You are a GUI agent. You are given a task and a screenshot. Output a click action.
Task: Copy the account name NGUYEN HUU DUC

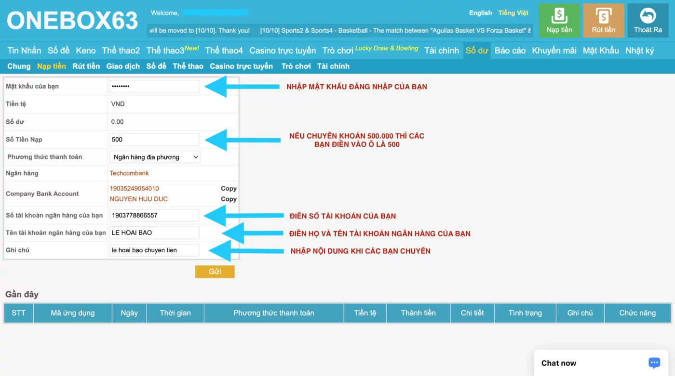click(x=229, y=199)
